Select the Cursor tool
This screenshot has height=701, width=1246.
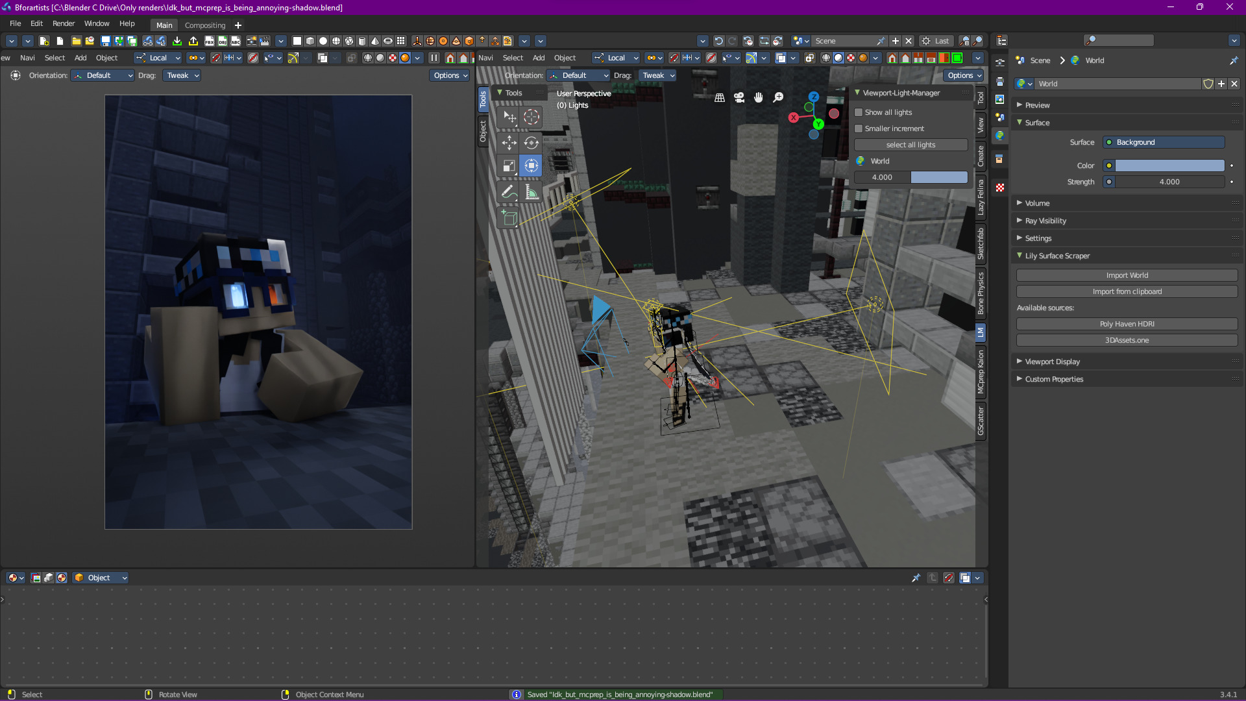tap(531, 117)
